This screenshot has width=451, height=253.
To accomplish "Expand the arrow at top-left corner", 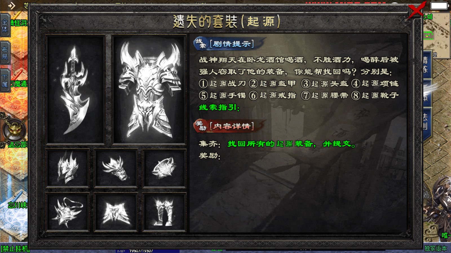I will 12,5.
